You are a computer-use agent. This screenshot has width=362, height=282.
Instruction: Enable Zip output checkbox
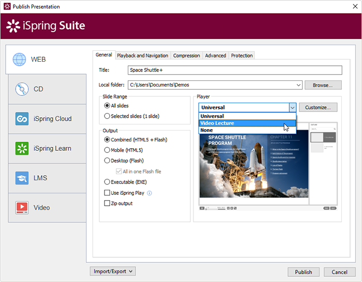point(107,203)
